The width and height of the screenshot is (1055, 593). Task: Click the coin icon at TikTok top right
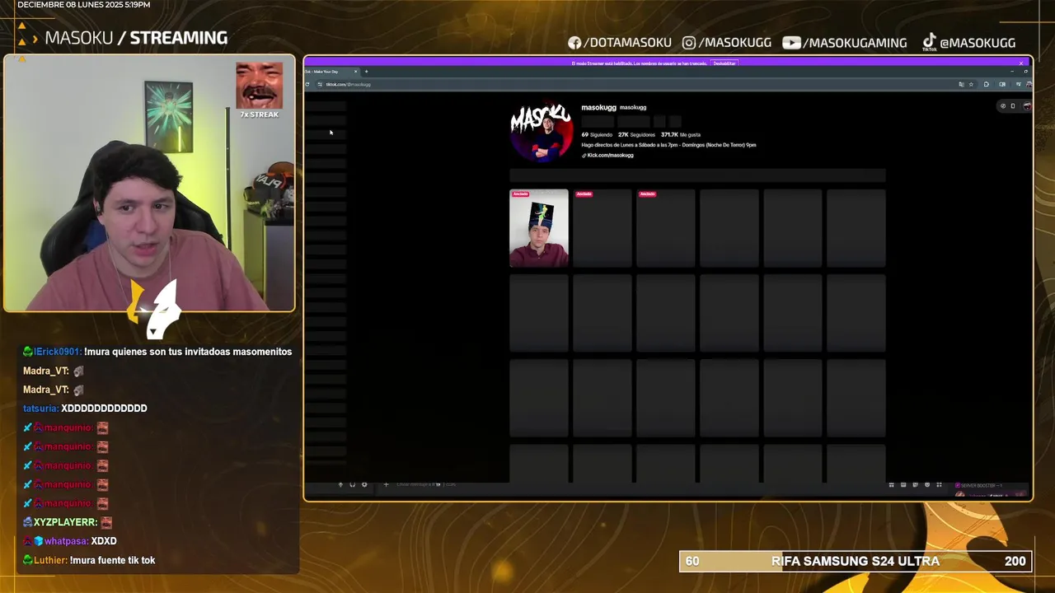click(1002, 105)
